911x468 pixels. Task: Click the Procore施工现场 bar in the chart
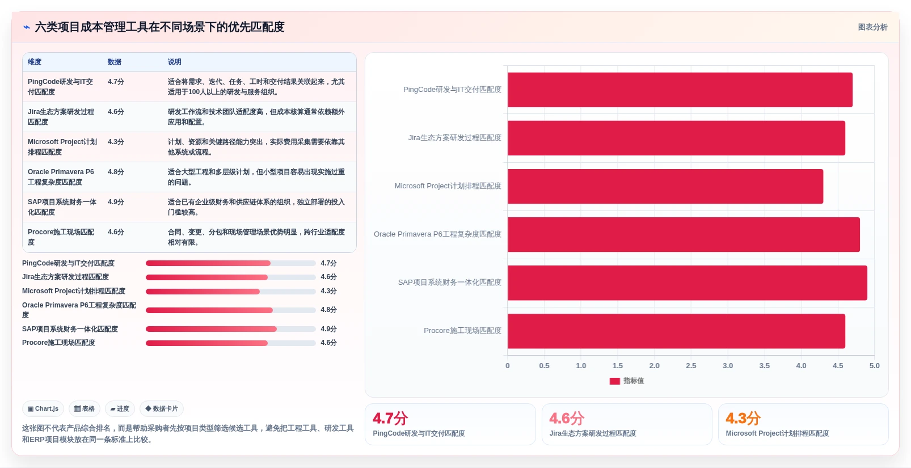coord(676,331)
